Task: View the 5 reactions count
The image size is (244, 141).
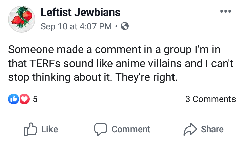Action: click(35, 99)
